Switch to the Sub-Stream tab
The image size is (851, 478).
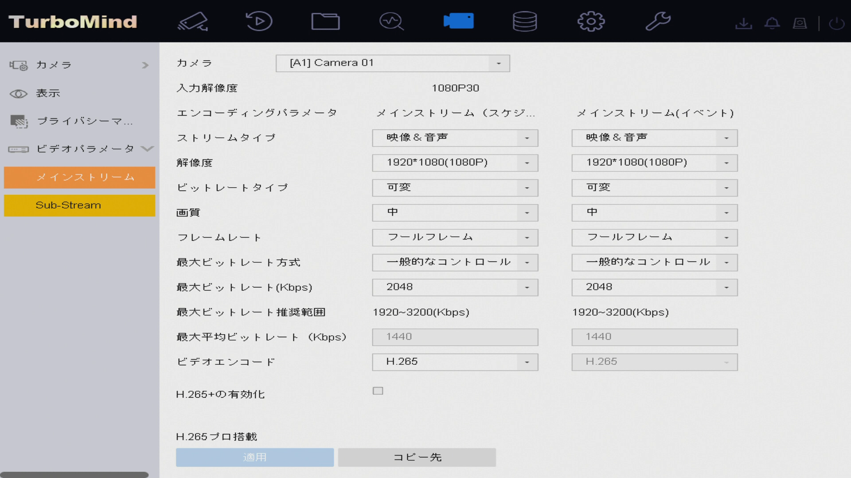(x=80, y=205)
